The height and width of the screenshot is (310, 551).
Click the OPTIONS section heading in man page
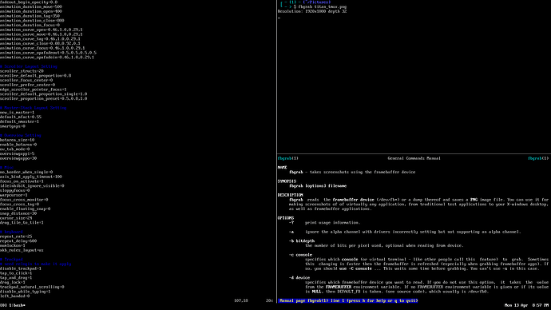[x=286, y=218]
